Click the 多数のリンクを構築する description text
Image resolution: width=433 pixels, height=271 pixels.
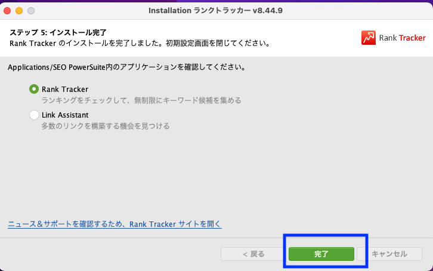(x=106, y=126)
